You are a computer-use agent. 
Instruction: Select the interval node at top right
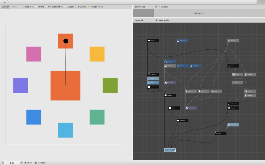[x=233, y=41]
